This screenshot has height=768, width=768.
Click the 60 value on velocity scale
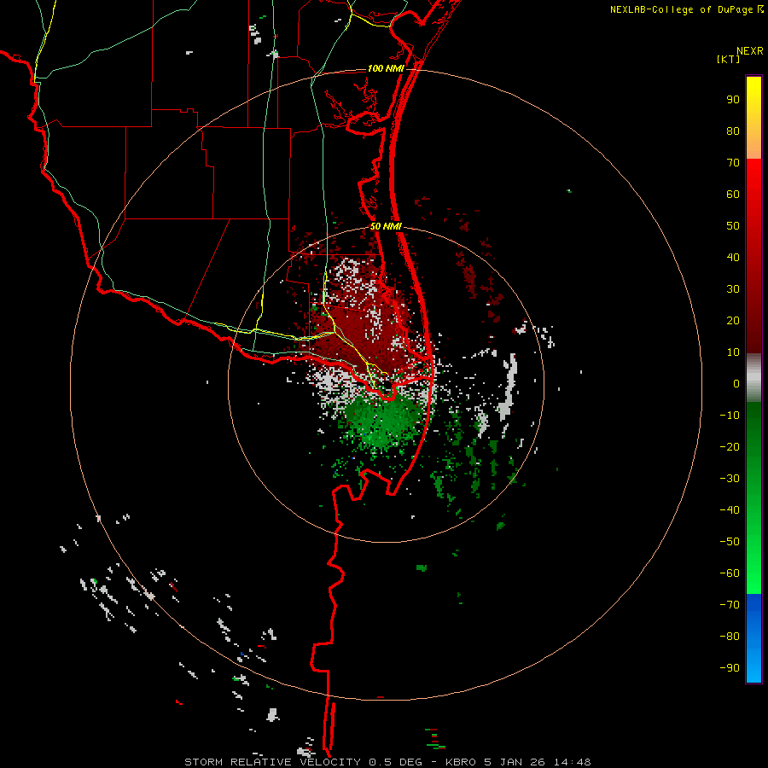[733, 194]
